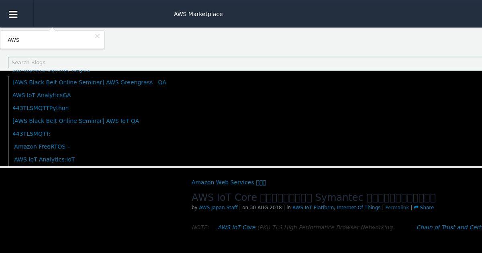
Task: Go to Amazon Web Services blog link
Action: point(229,182)
